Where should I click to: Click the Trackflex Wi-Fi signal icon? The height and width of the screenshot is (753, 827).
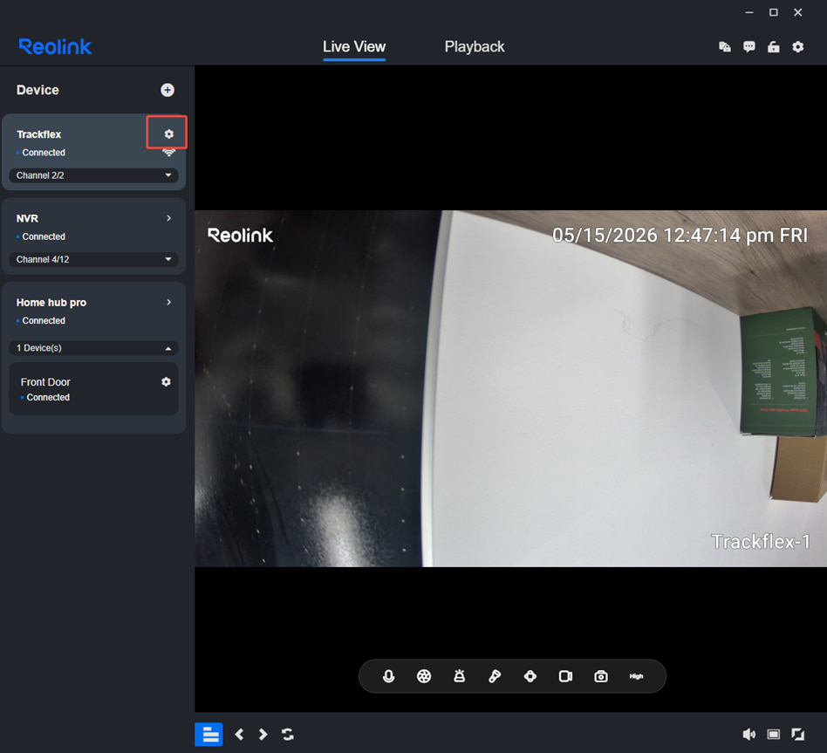(x=168, y=153)
